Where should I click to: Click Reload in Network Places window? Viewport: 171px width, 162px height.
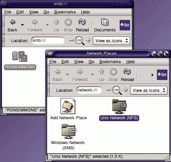point(127,75)
